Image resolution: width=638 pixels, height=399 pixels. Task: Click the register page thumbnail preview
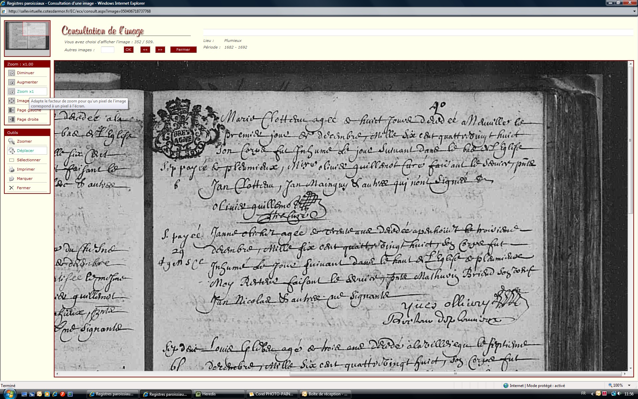click(27, 36)
